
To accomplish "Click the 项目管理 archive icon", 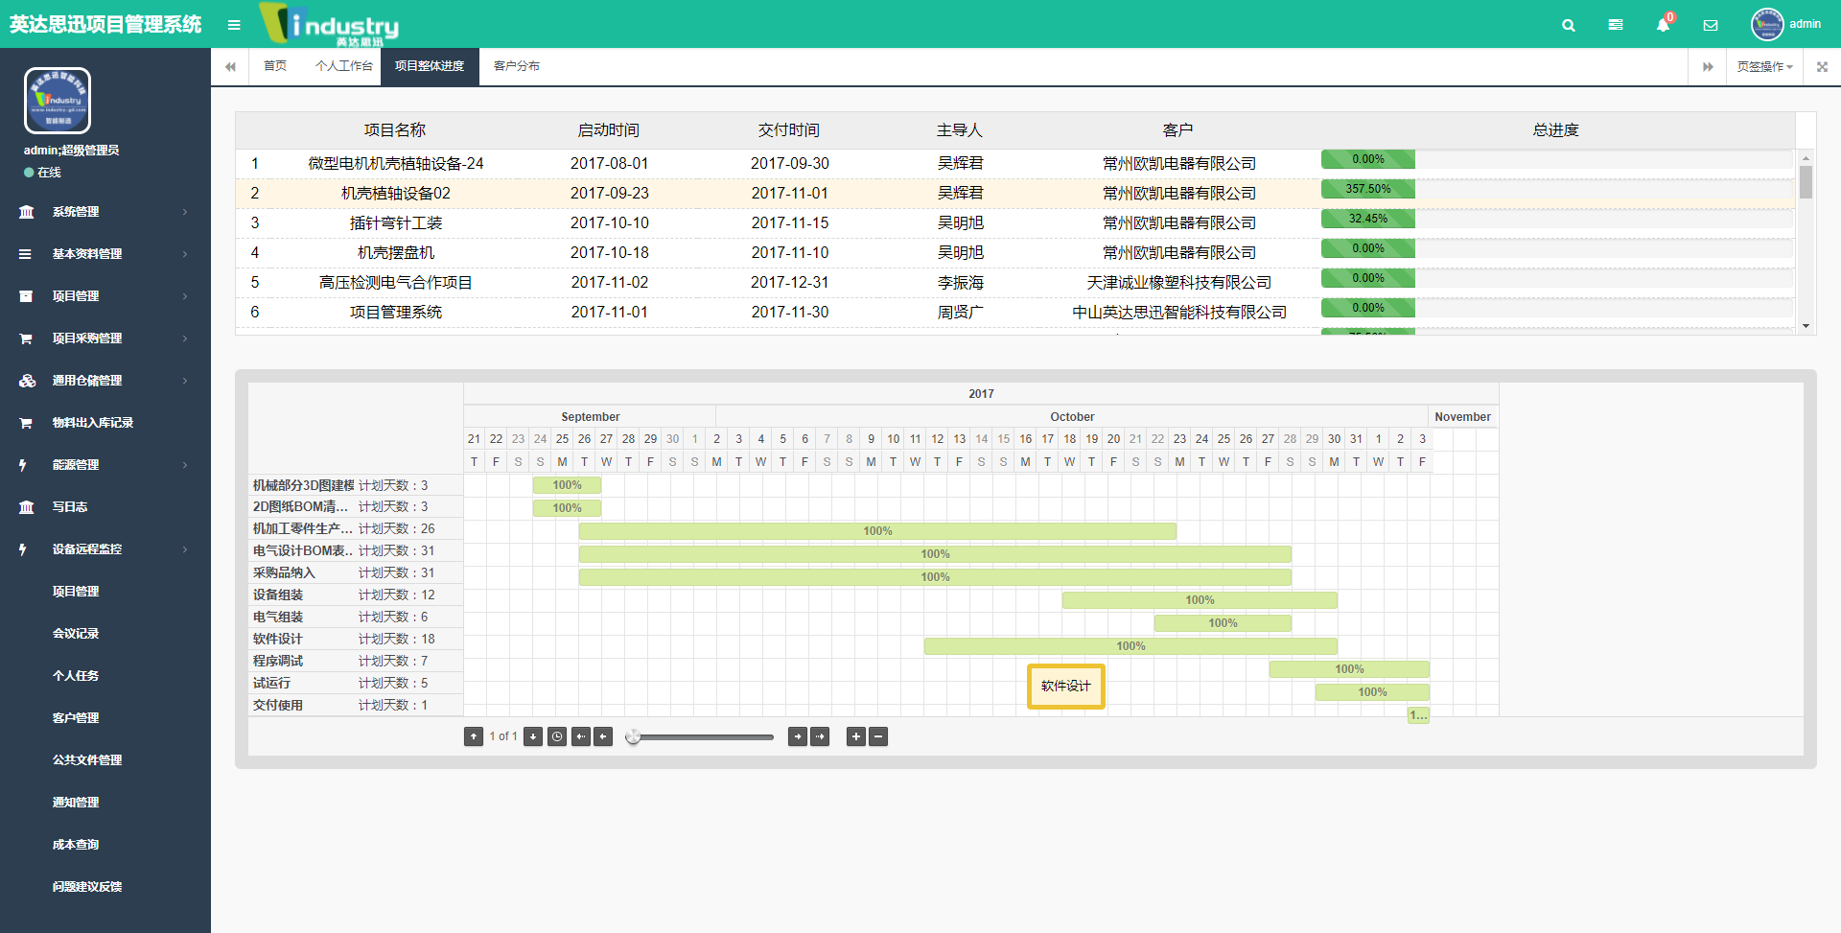I will 27,296.
